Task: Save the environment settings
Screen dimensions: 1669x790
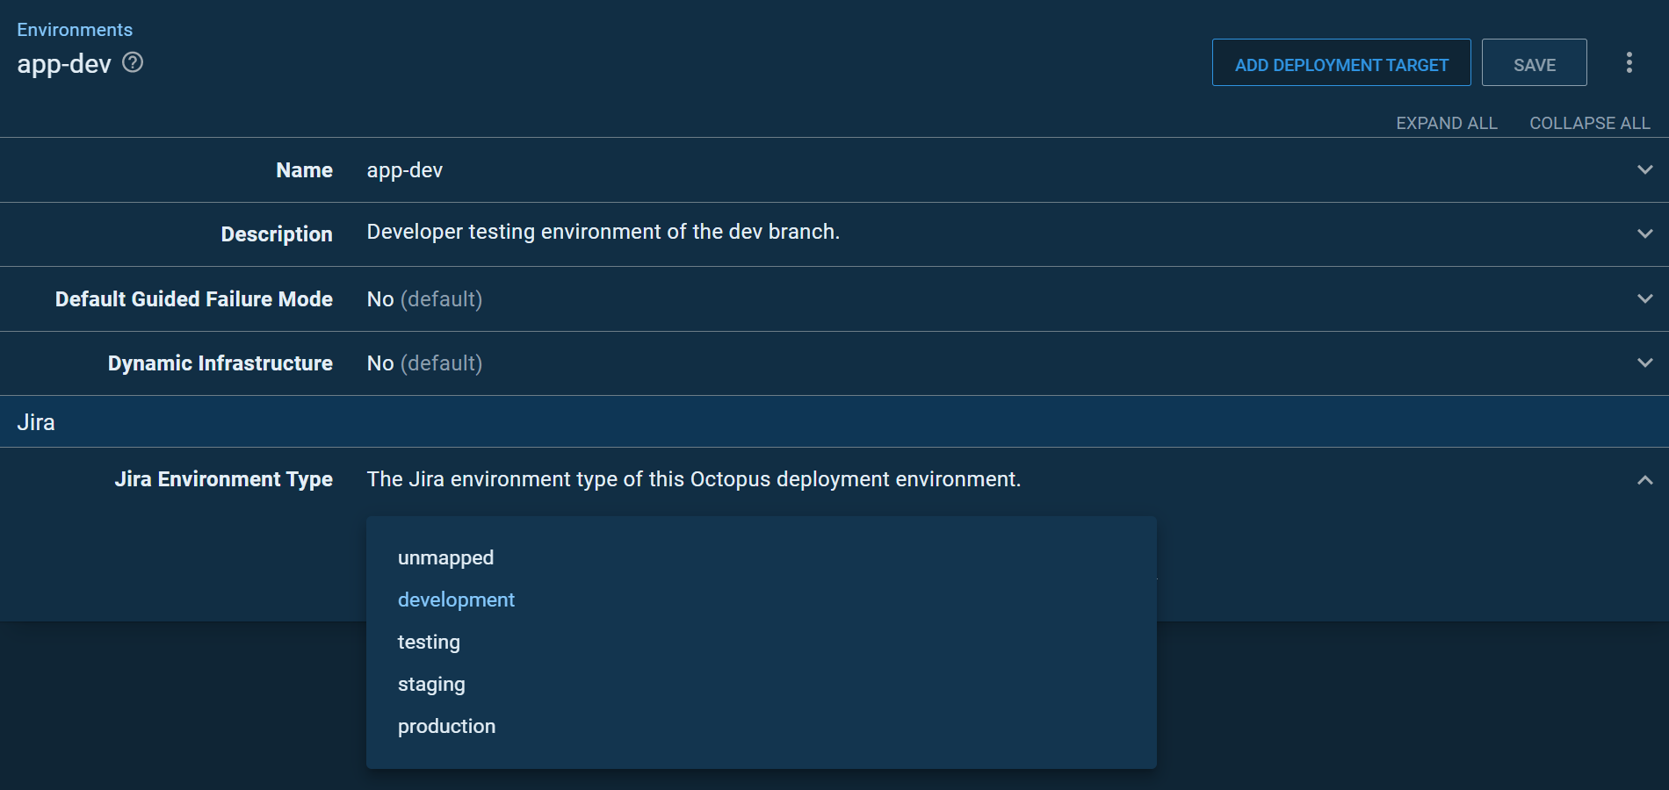Action: coord(1534,62)
